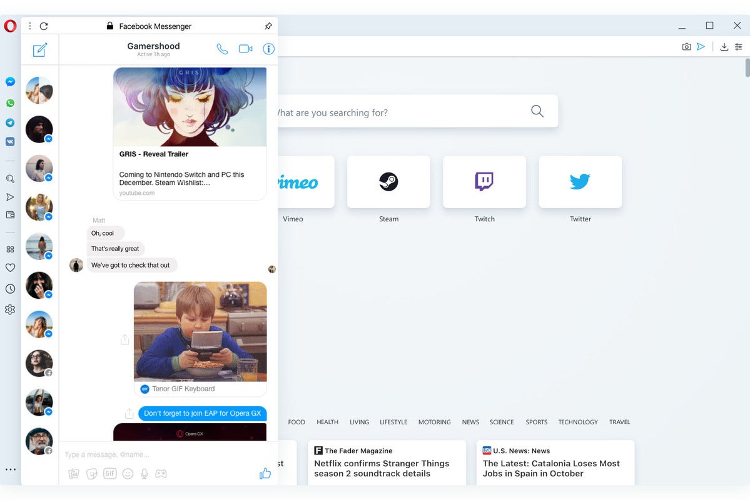The height and width of the screenshot is (500, 750).
Task: Share the boy gaming GIF message
Action: (x=125, y=339)
